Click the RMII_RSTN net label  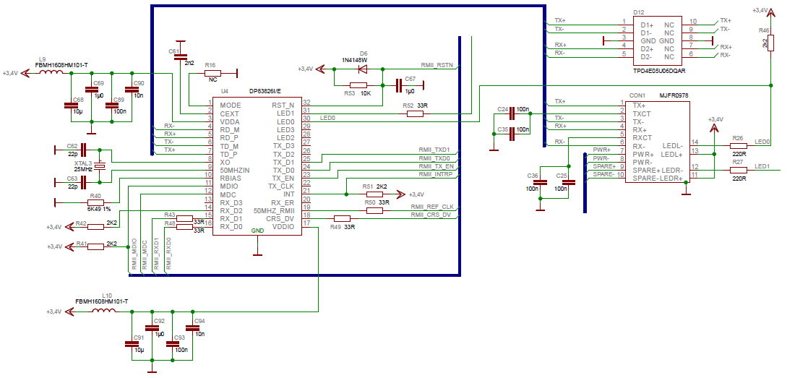click(x=439, y=65)
